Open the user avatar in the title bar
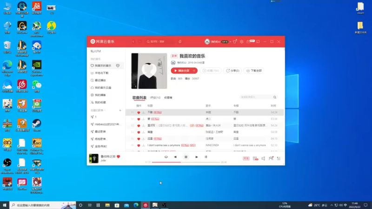Screen dimensions: 372x209 (x=207, y=41)
